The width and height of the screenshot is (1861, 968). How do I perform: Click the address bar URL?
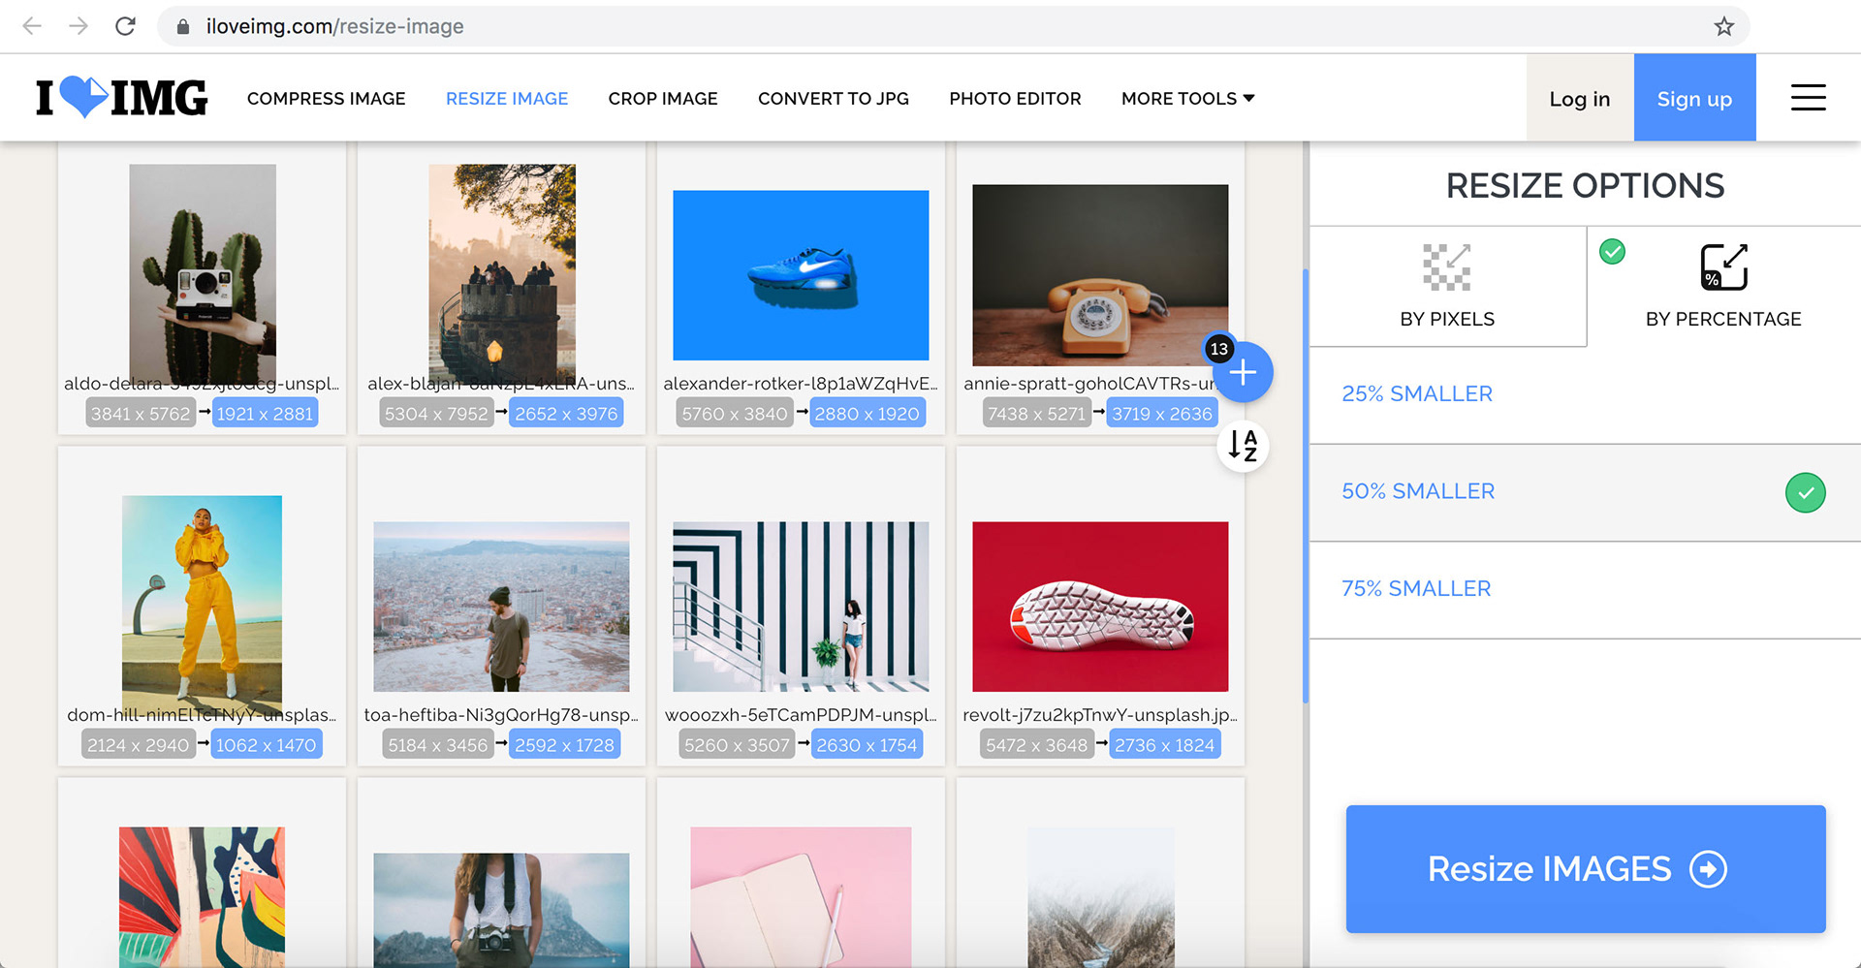click(334, 26)
